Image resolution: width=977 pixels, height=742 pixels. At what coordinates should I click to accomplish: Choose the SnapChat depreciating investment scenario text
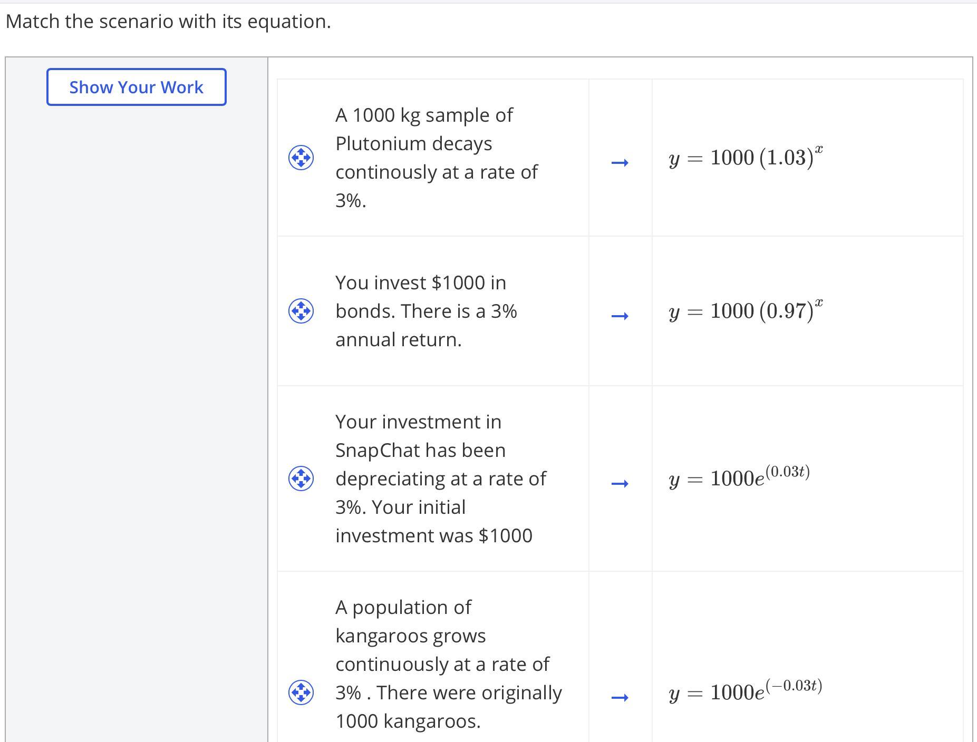click(440, 479)
